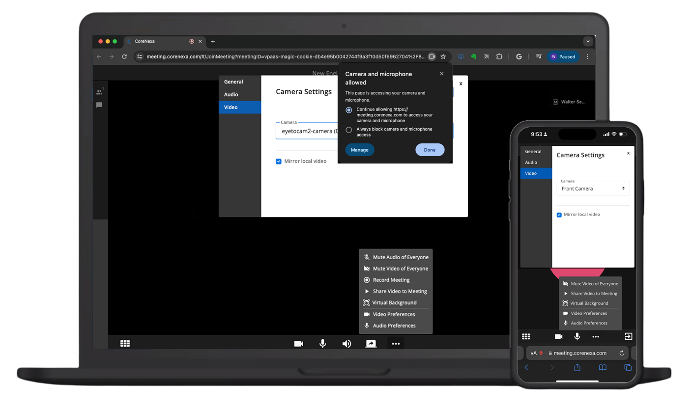Viewport: 691px width, 407px height.
Task: Click the speaker volume icon on laptop
Action: 346,344
